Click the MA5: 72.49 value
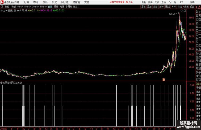 coord(22,11)
